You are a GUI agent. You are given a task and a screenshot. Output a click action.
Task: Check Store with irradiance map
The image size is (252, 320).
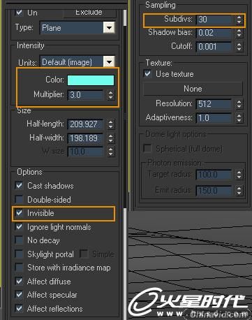tap(19, 268)
